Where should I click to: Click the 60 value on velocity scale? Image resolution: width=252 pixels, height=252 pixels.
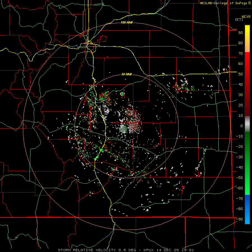(x=241, y=64)
